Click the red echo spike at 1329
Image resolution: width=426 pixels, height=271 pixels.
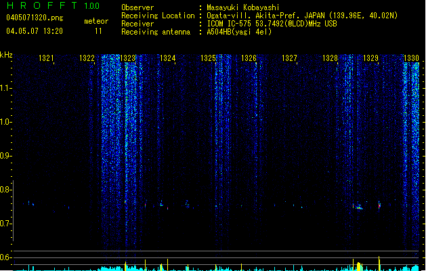pos(379,205)
